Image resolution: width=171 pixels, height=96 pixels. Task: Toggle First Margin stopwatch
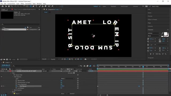[x=16, y=86]
